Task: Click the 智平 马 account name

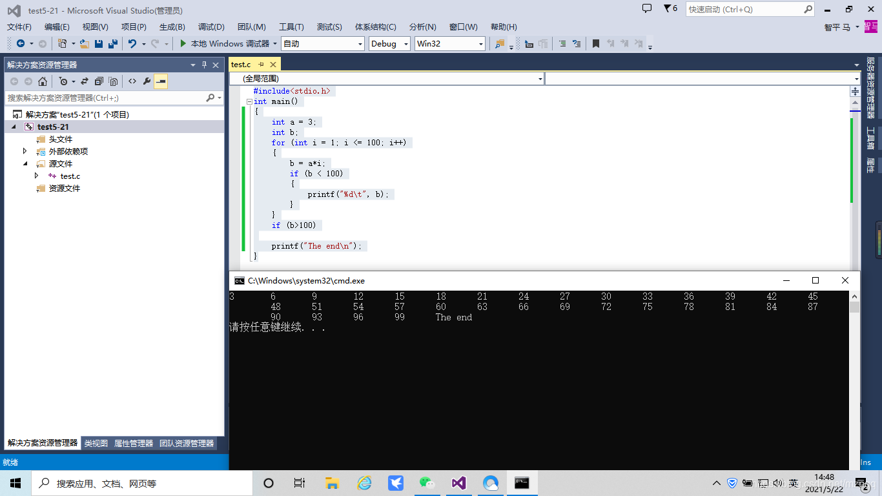Action: 837,27
